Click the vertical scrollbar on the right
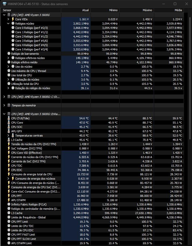The width and height of the screenshot is (192, 246). (x=190, y=79)
